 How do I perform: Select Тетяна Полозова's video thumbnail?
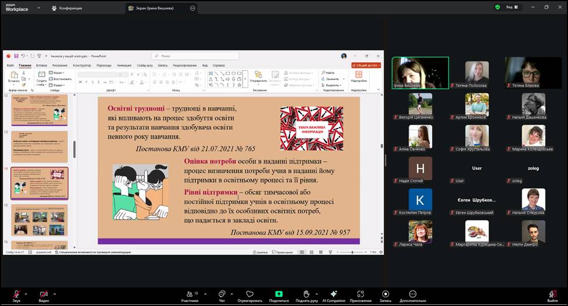click(x=477, y=72)
